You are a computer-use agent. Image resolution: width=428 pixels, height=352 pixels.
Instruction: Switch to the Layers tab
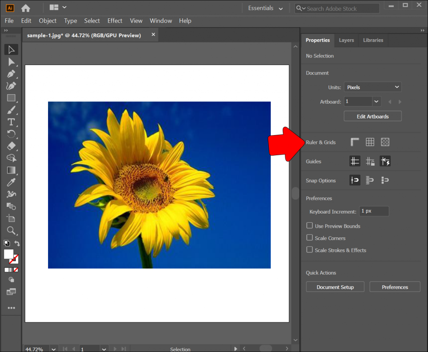coord(346,40)
